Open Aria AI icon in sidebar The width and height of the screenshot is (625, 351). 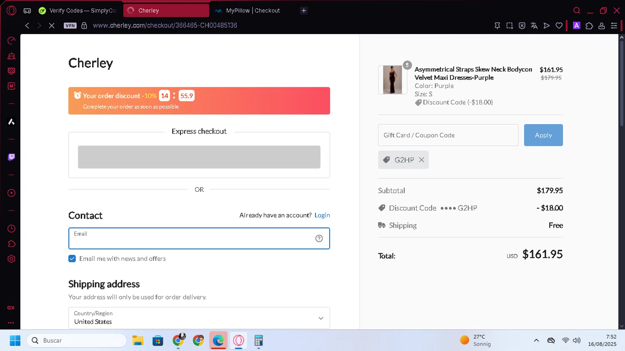click(12, 122)
